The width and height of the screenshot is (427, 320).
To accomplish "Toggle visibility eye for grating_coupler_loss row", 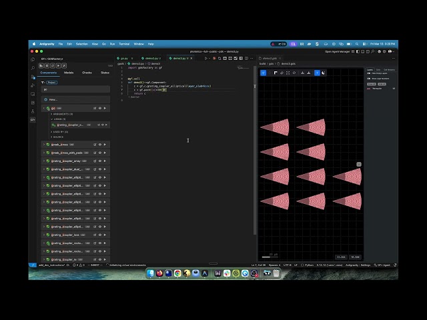I will [100, 235].
